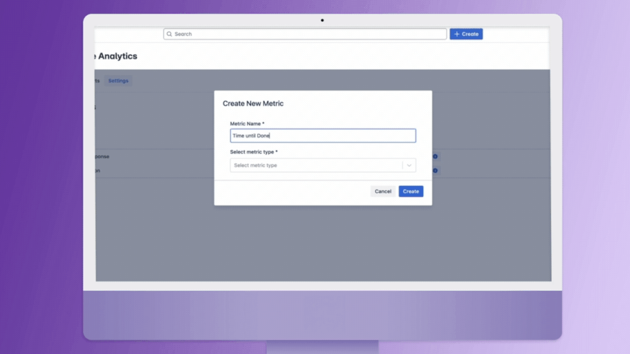
Task: Click the plus icon in Create button
Action: 457,34
